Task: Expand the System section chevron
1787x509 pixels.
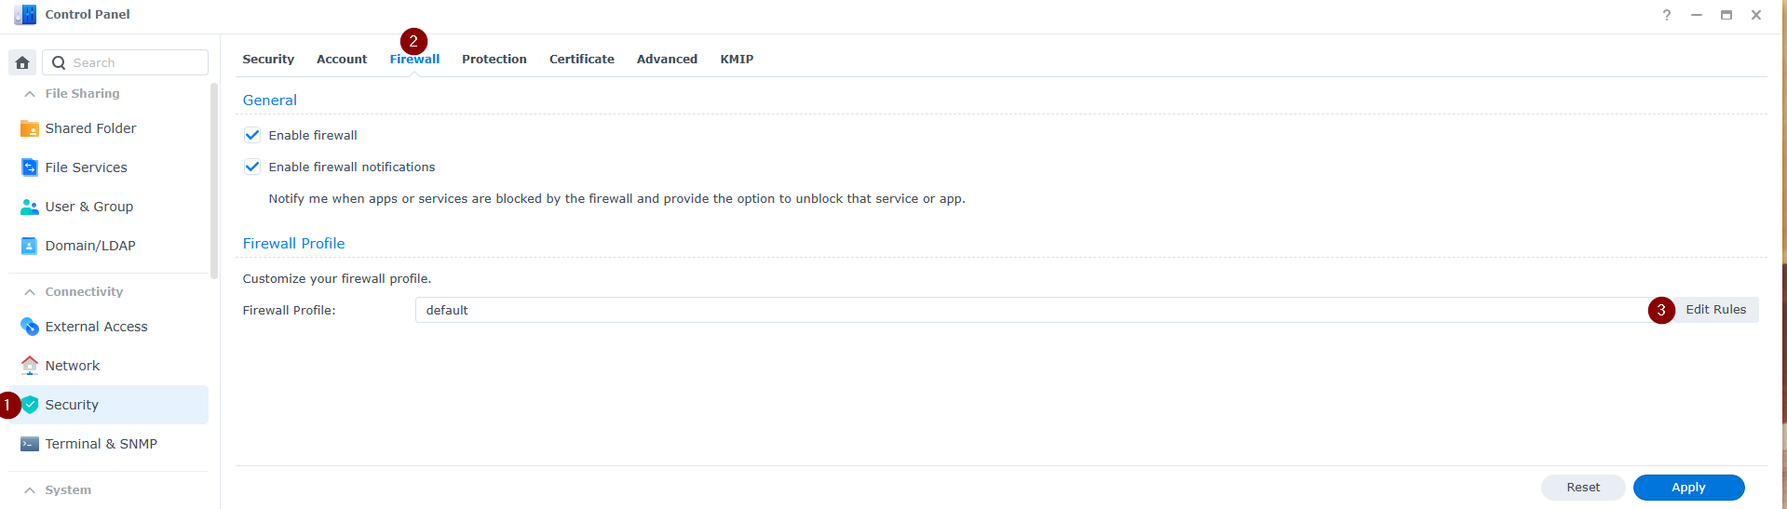Action: [x=30, y=490]
